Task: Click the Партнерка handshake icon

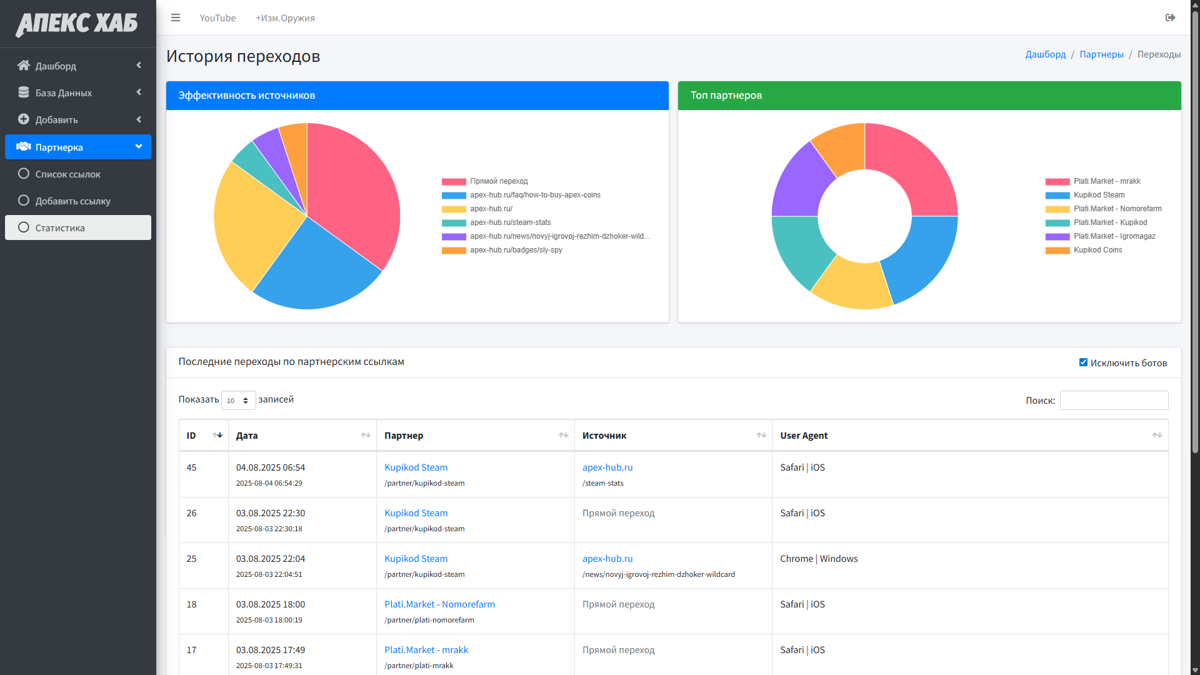Action: pyautogui.click(x=24, y=147)
